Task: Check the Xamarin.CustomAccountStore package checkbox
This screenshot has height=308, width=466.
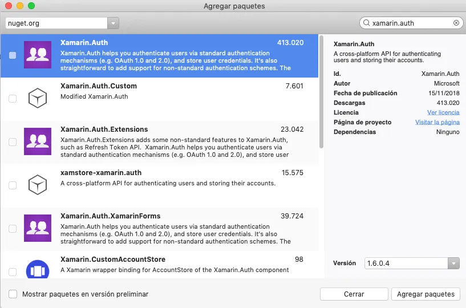Action: click(13, 272)
